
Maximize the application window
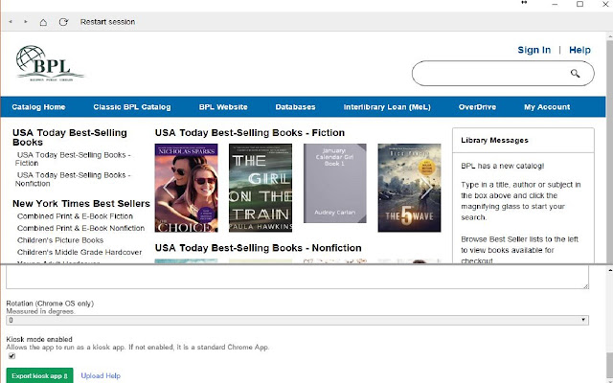tap(580, 4)
